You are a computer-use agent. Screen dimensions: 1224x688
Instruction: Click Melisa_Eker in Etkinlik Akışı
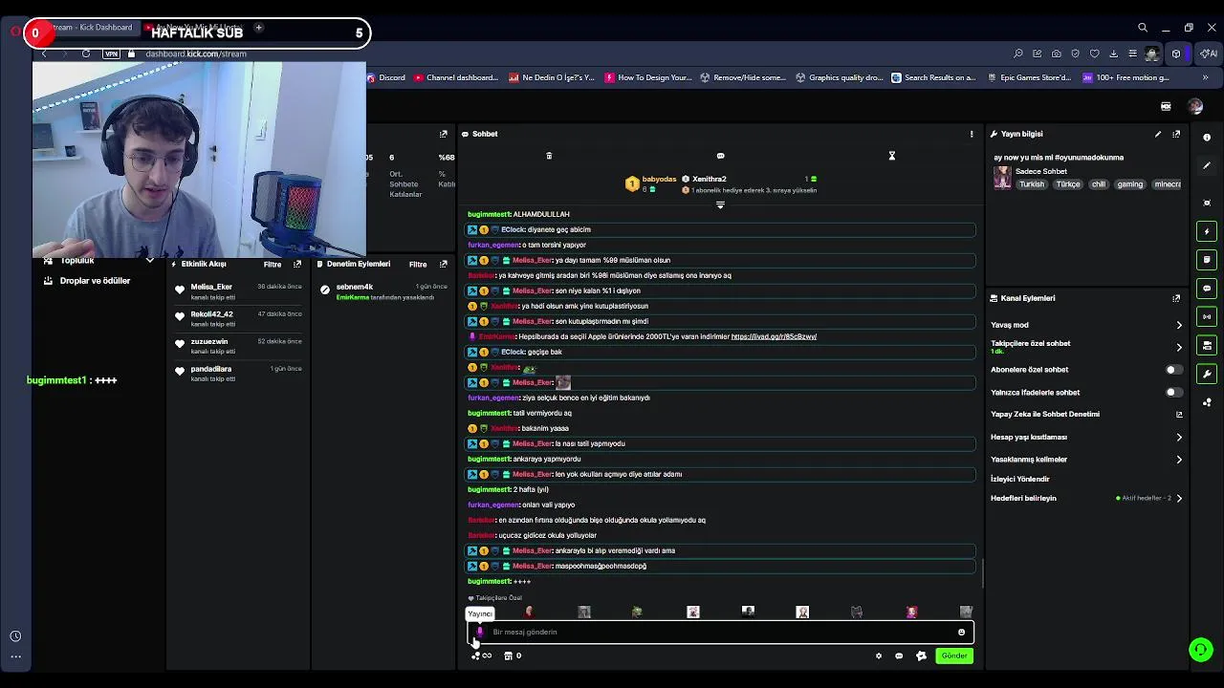(211, 287)
